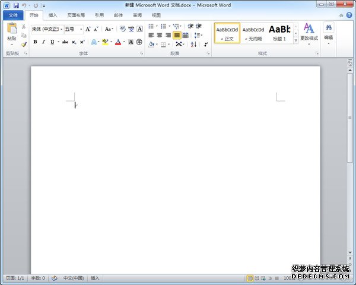This screenshot has height=285, width=356.
Task: Toggle underline formatting
Action: [x=52, y=42]
